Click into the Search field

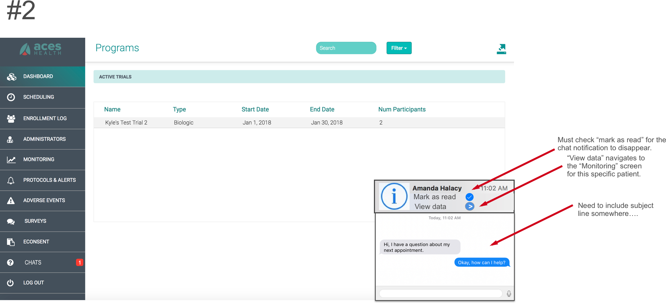pyautogui.click(x=346, y=48)
